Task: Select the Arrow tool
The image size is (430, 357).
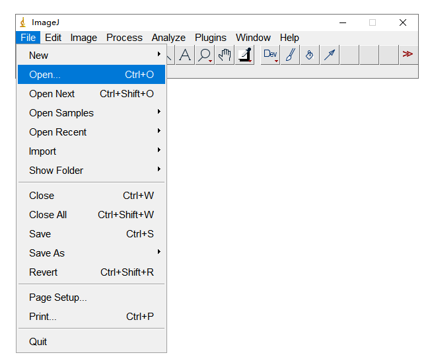Action: 330,55
